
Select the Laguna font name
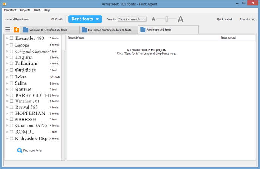[x=24, y=58]
